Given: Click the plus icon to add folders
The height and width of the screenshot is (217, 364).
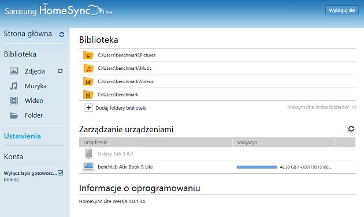Looking at the screenshot, I should [x=88, y=107].
